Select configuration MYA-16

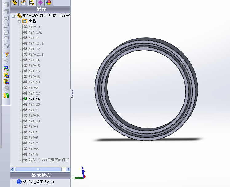[x=34, y=71]
